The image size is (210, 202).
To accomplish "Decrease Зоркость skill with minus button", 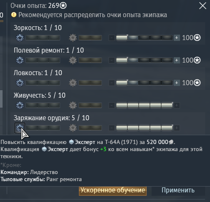I will click(111, 38).
